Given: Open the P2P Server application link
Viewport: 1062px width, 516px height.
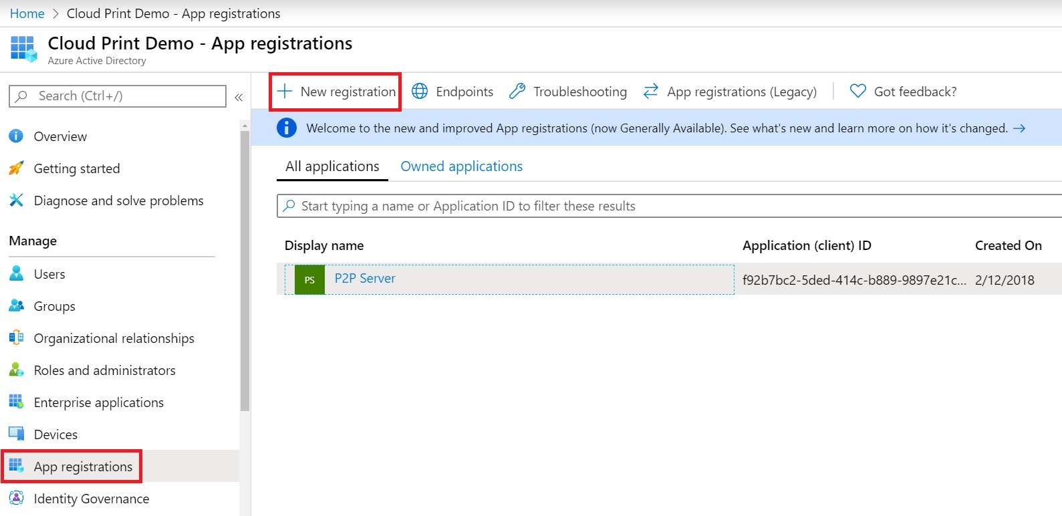Looking at the screenshot, I should [365, 279].
